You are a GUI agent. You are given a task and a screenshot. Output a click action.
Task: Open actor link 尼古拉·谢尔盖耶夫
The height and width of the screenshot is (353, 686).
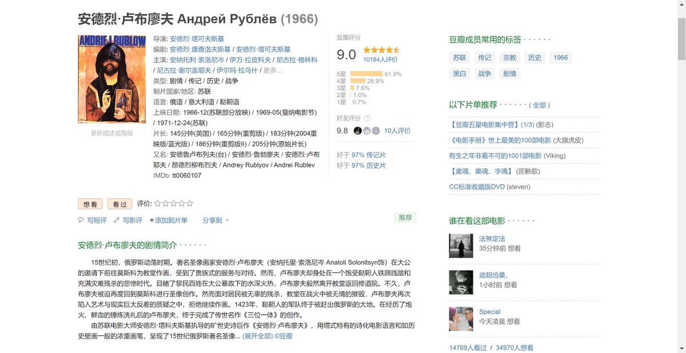click(x=184, y=70)
